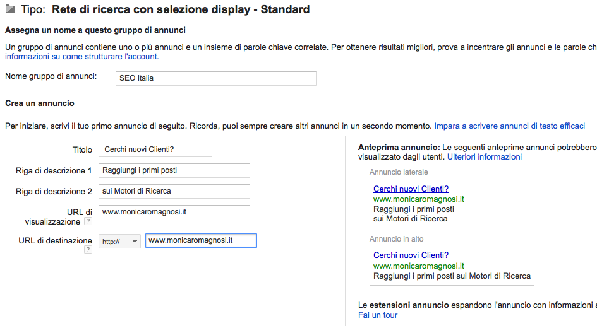This screenshot has height=333, width=597.
Task: Open help icon for URL di visualizzazione
Action: pyautogui.click(x=88, y=221)
